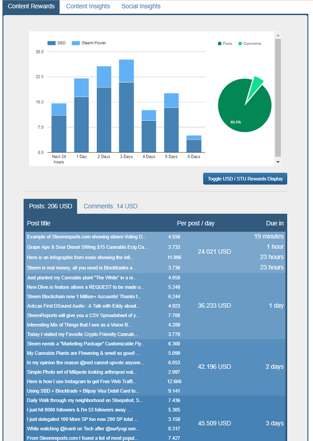Click the 45.509 USD daily total
Image resolution: width=313 pixels, height=441 pixels.
pos(214,423)
